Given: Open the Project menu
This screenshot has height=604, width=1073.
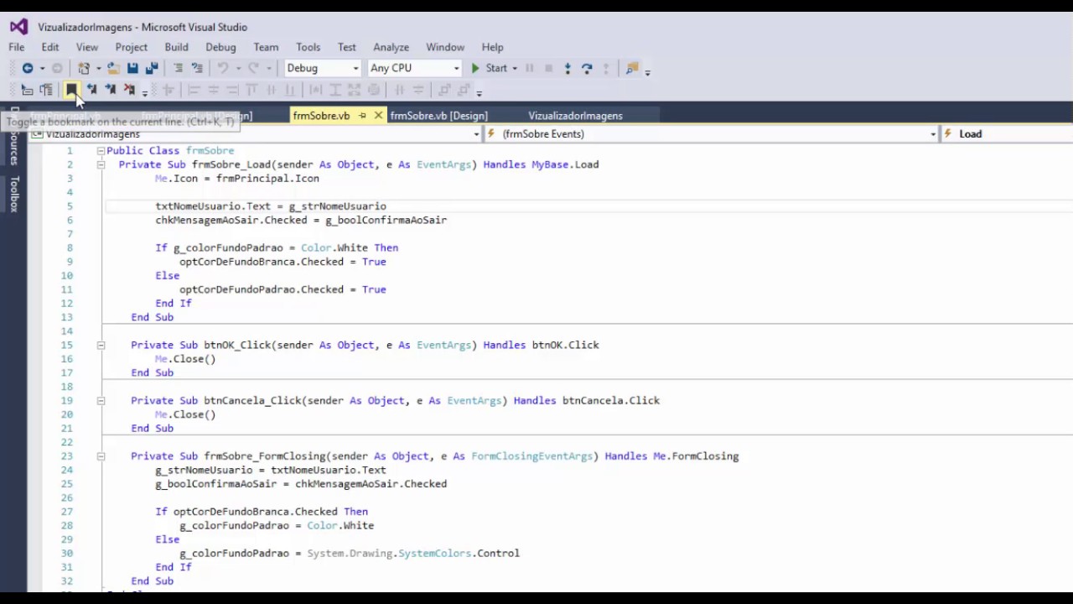Looking at the screenshot, I should [132, 47].
